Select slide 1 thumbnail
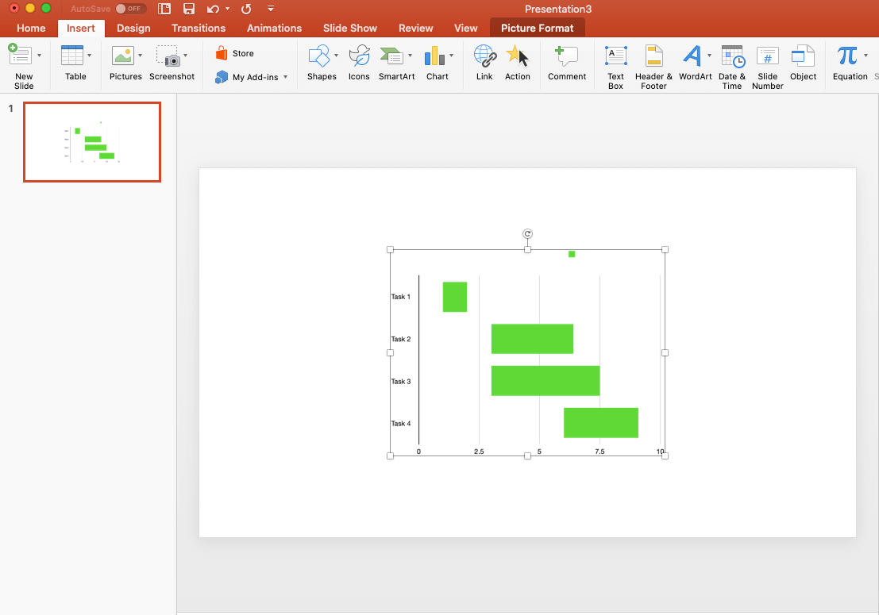Viewport: 879px width, 615px height. (92, 142)
